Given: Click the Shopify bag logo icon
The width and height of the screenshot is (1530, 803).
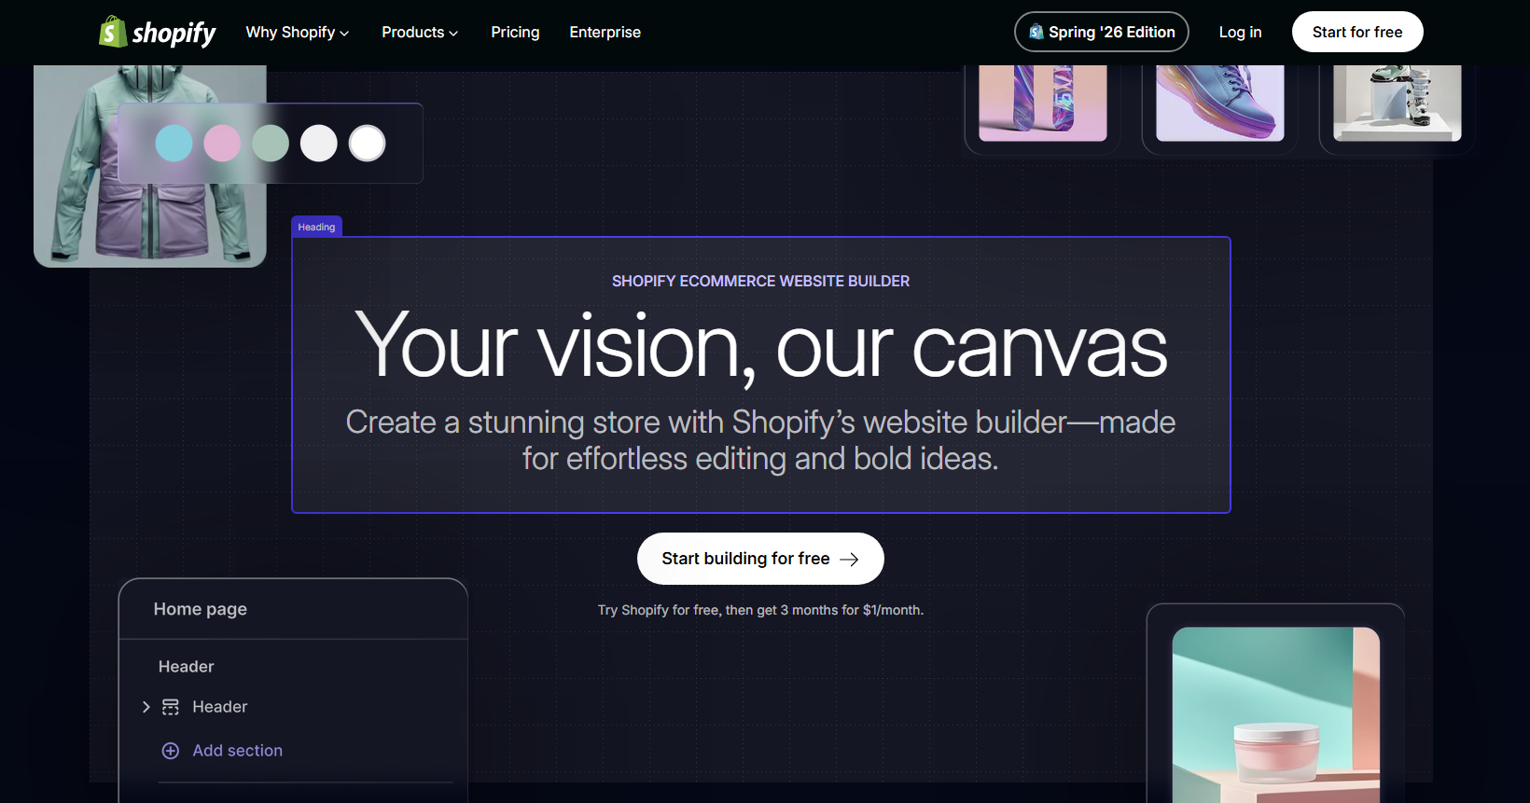Looking at the screenshot, I should 113,32.
